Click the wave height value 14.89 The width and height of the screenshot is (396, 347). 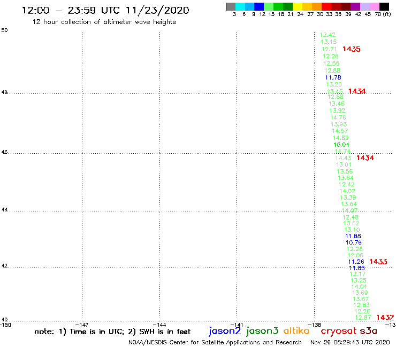tap(341, 138)
